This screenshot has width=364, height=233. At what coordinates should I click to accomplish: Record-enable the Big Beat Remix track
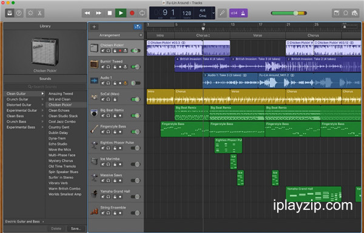pos(120,115)
